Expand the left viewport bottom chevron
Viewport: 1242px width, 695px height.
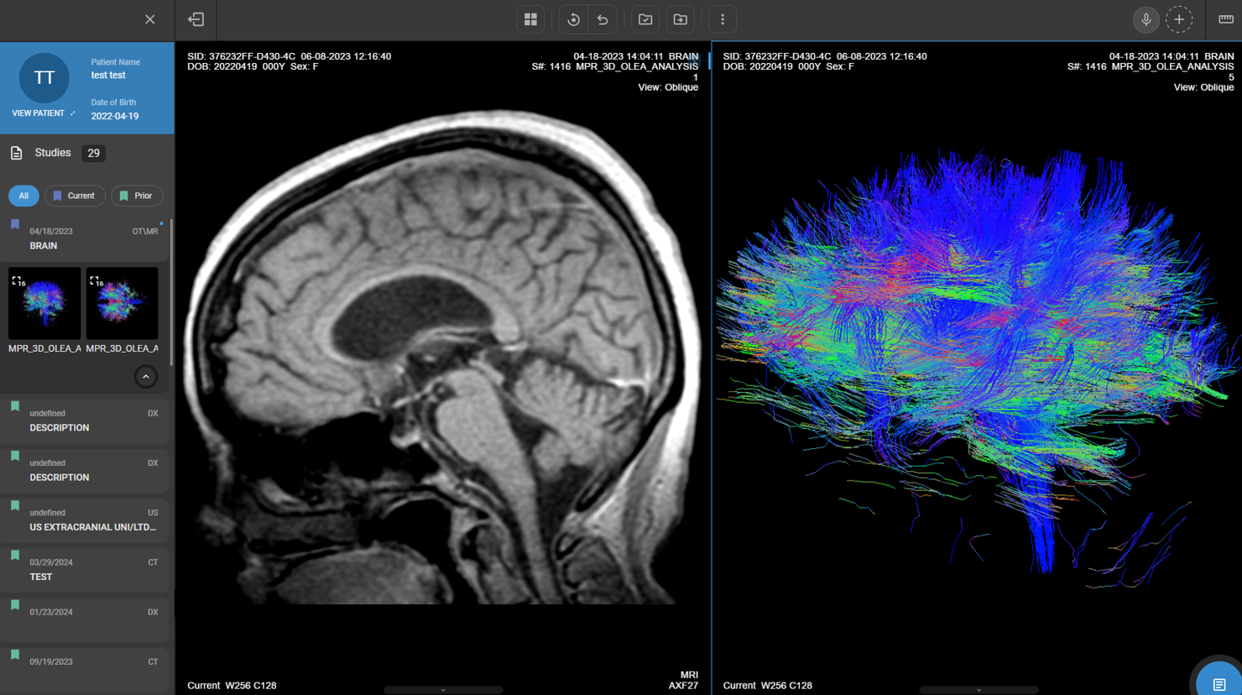click(443, 690)
